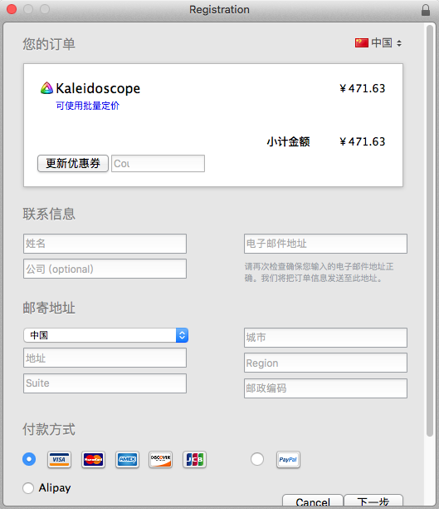Click the 更新优惠券 button
This screenshot has height=509, width=439.
point(73,163)
